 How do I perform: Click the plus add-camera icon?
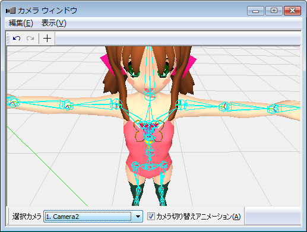point(47,38)
